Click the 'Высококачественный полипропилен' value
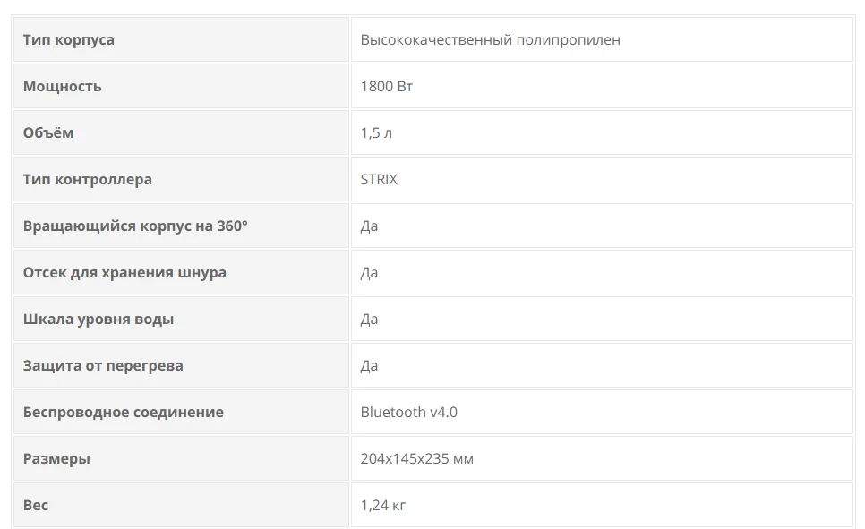 click(x=490, y=39)
